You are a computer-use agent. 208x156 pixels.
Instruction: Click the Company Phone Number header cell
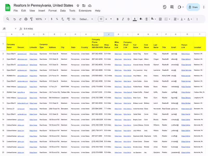coord(97,43)
